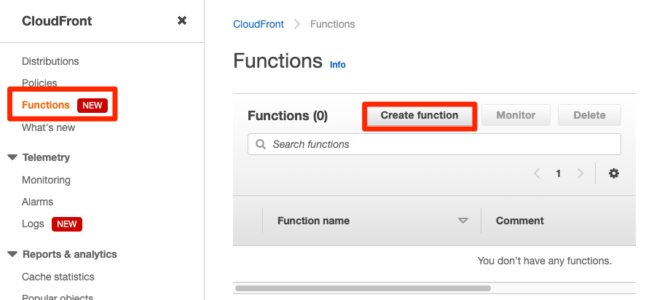Viewport: 646px width, 300px height.
Task: Open the Info link beside Functions
Action: (x=338, y=65)
